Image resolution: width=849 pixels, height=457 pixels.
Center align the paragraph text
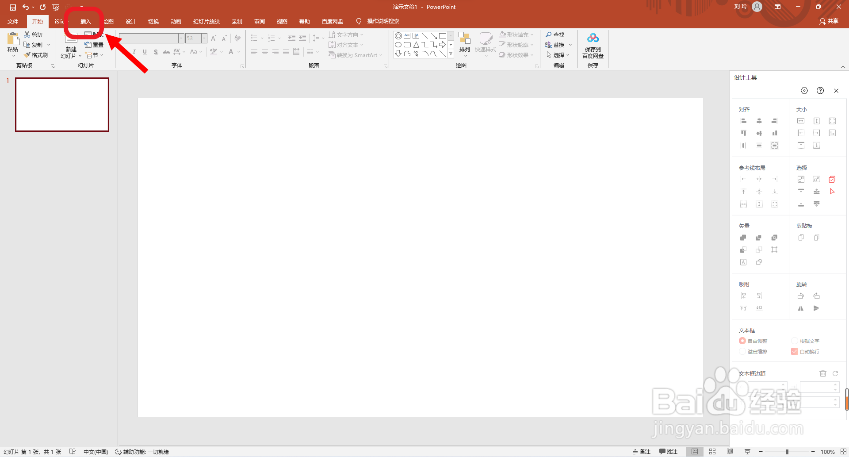click(265, 52)
